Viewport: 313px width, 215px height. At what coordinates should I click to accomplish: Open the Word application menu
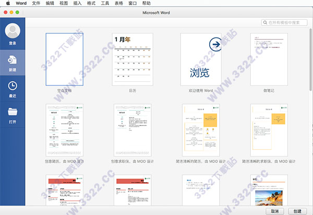pyautogui.click(x=21, y=3)
